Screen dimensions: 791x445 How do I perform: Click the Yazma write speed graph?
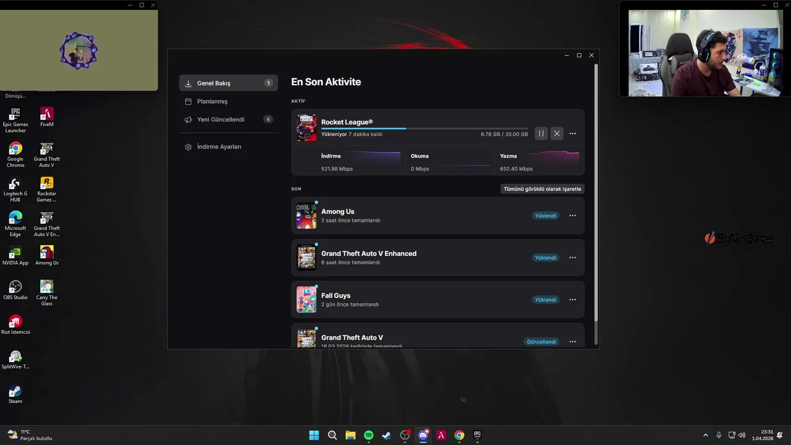(555, 157)
